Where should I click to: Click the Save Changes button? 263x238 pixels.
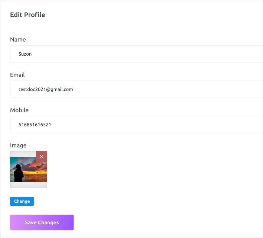click(42, 222)
